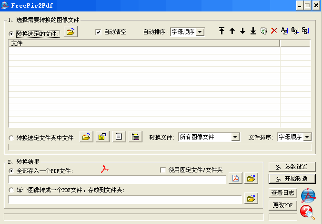Click the red X delete file icon
Image resolution: width=322 pixels, height=224 pixels.
click(274, 31)
